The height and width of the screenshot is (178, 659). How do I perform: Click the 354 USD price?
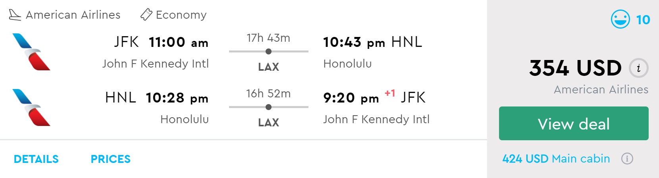[575, 68]
